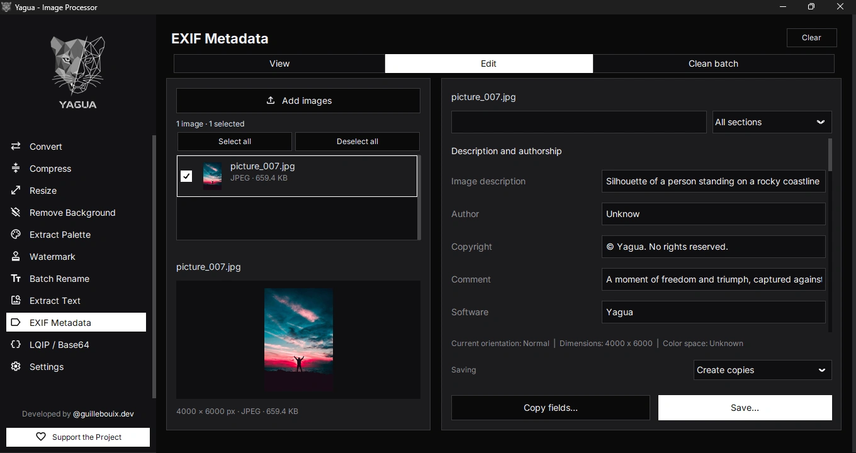This screenshot has width=856, height=453.
Task: Click the heart icon on Support button
Action: coord(41,437)
